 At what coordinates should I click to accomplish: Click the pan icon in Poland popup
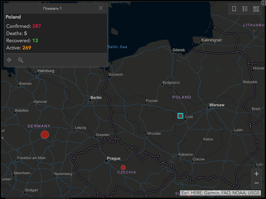[x=9, y=60]
